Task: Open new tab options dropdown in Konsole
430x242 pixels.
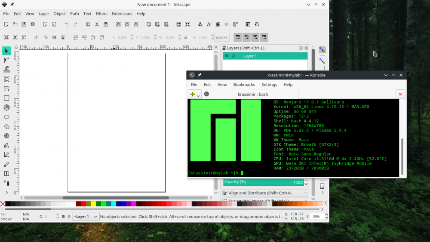Action: [198, 95]
